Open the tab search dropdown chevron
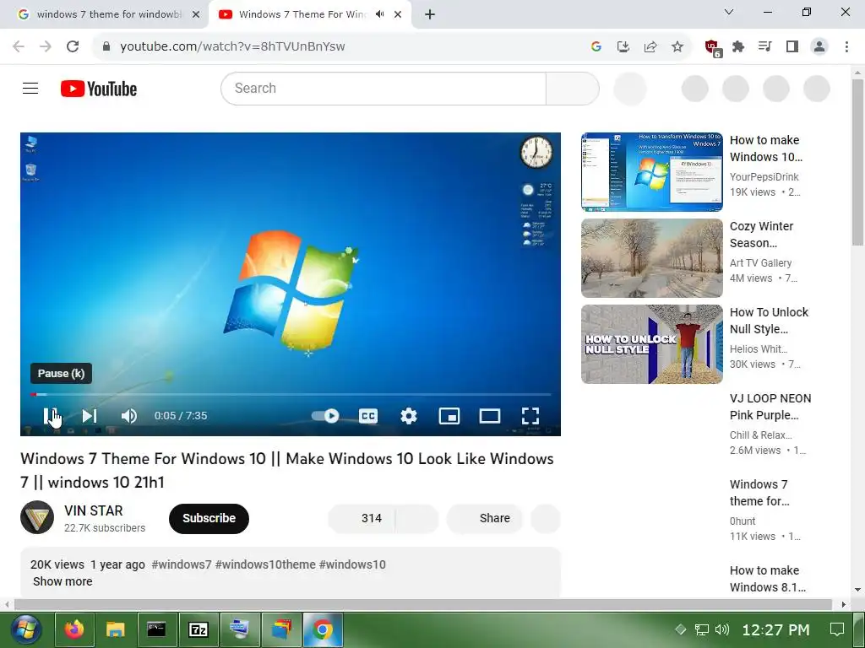The width and height of the screenshot is (865, 648). 729,12
